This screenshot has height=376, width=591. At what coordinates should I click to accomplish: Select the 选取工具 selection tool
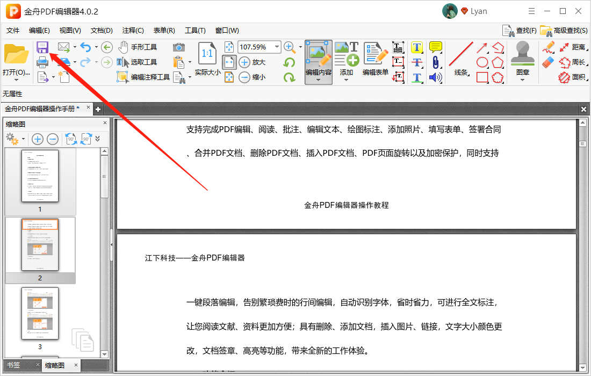pos(136,62)
